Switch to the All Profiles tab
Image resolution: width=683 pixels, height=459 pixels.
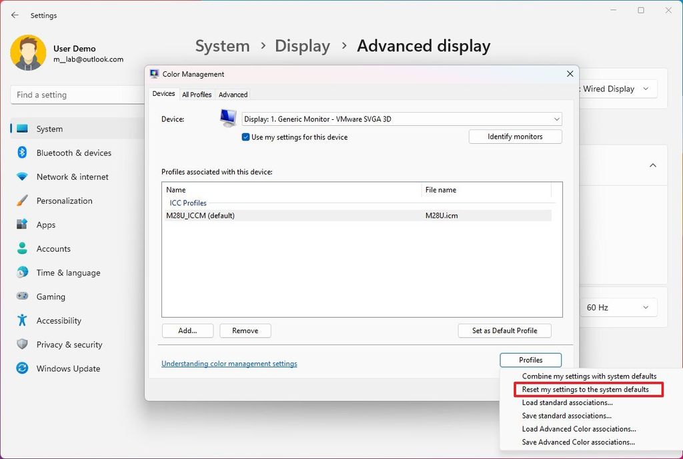click(x=197, y=94)
